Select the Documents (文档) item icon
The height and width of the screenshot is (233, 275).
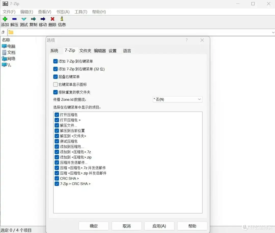coord(4,52)
